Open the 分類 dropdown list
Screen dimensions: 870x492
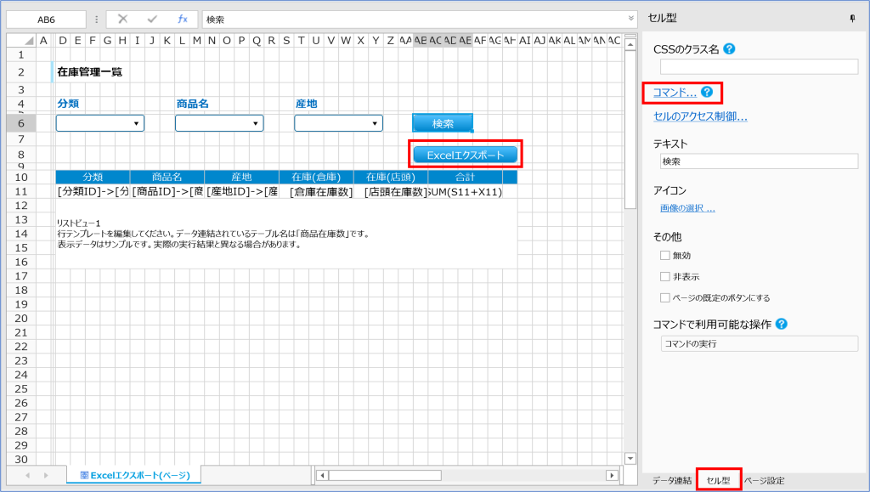point(138,122)
